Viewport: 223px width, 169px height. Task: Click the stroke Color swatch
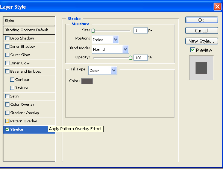point(87,81)
